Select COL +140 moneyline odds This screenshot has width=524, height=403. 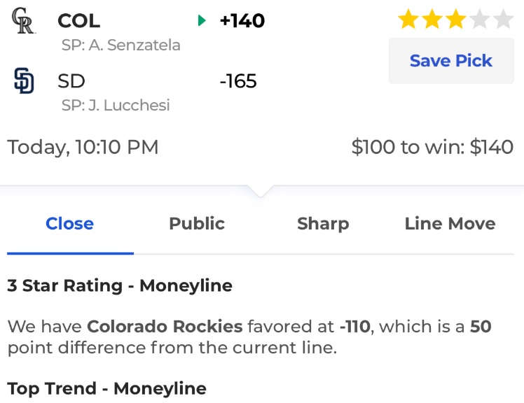pyautogui.click(x=242, y=21)
